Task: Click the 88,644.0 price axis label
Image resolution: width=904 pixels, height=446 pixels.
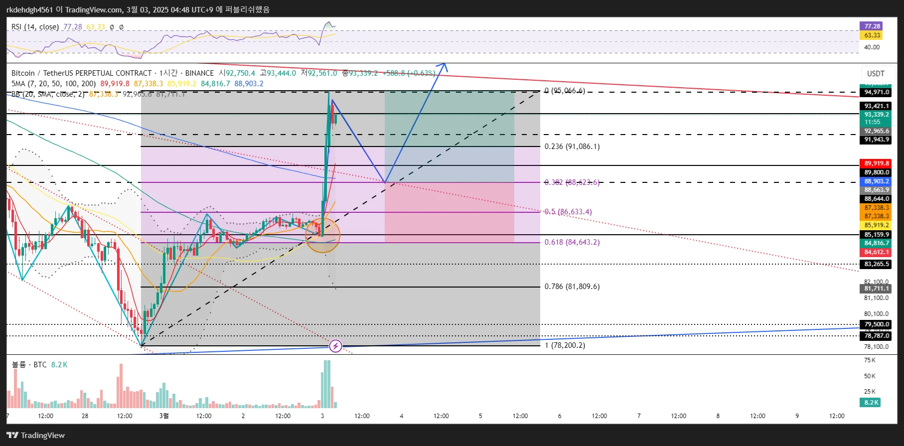Action: pyautogui.click(x=876, y=199)
